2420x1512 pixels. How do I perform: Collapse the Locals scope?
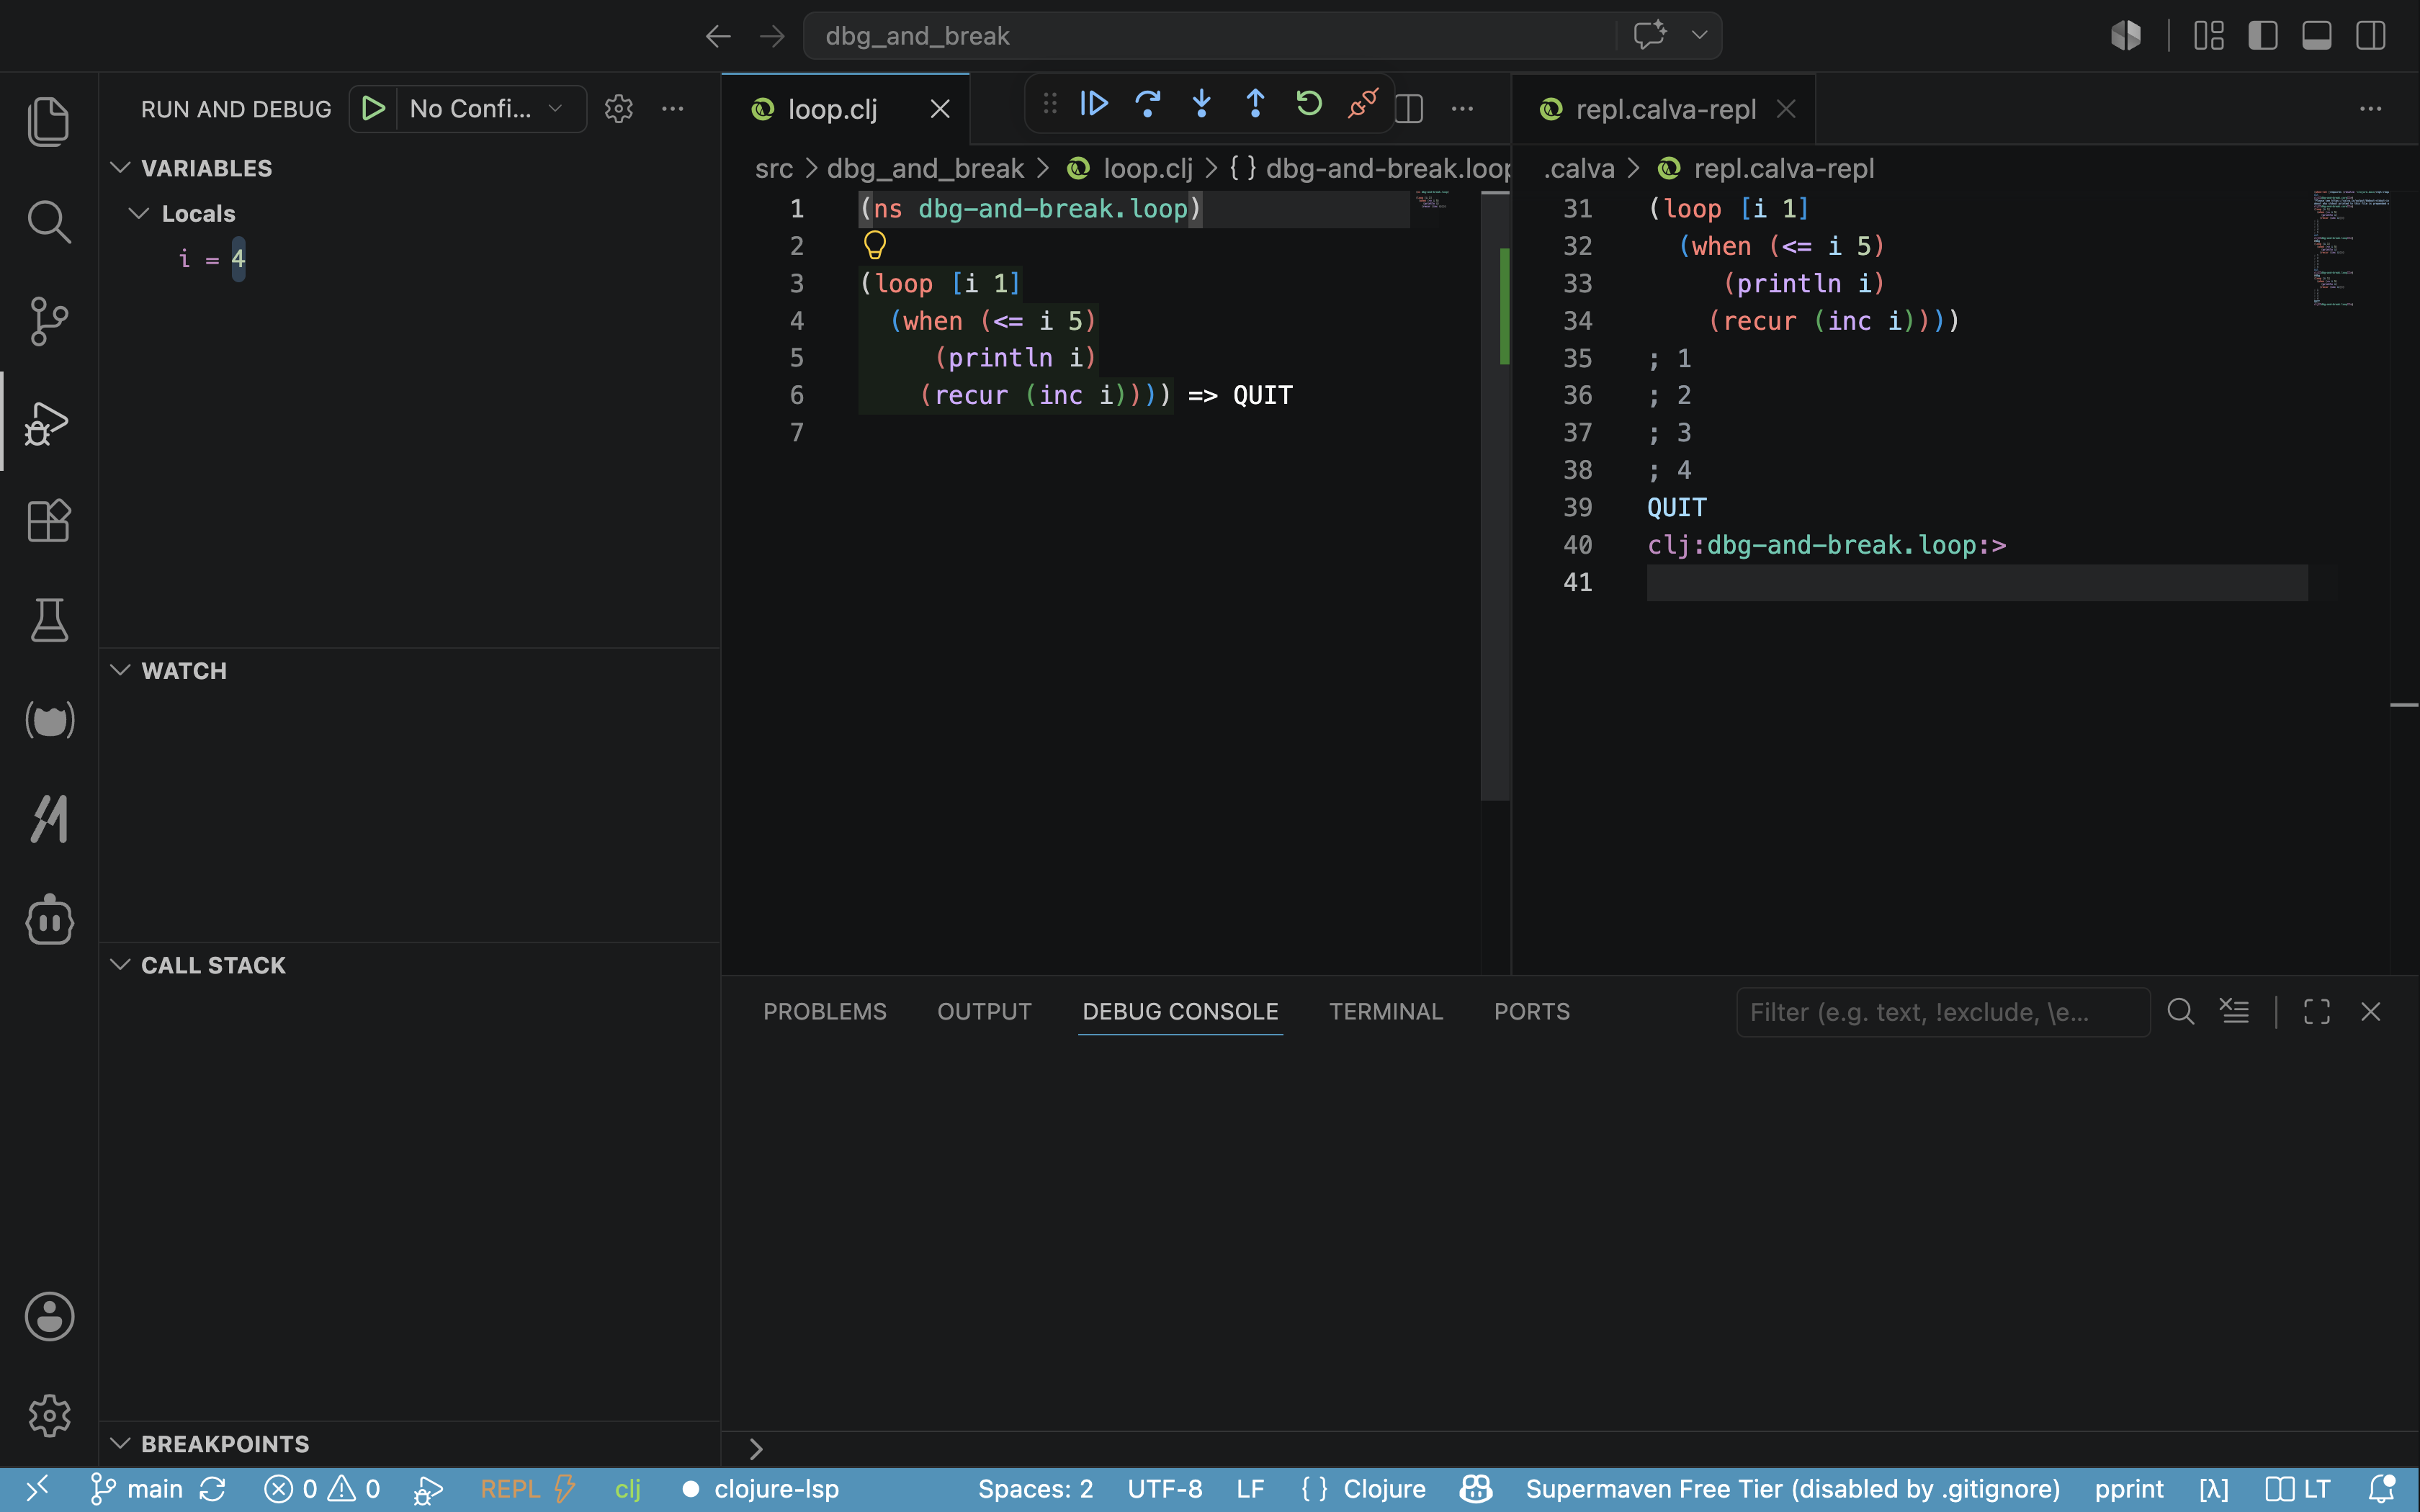coord(139,213)
